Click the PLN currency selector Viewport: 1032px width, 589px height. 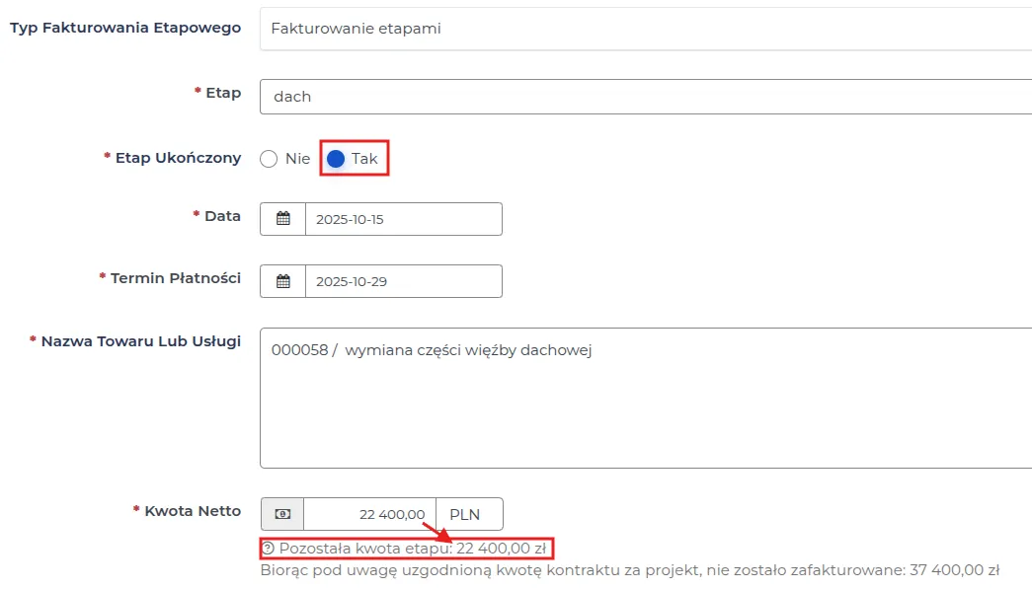click(469, 514)
